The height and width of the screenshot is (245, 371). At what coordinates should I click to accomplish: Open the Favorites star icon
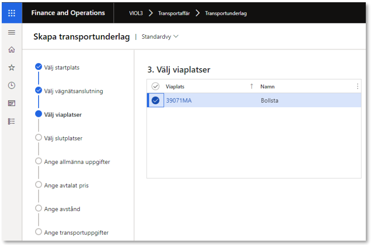click(x=12, y=67)
